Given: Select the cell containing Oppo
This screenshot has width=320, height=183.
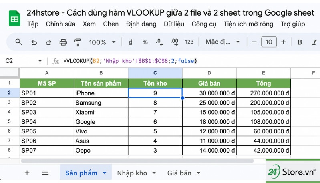Looking at the screenshot, I should point(101,150).
